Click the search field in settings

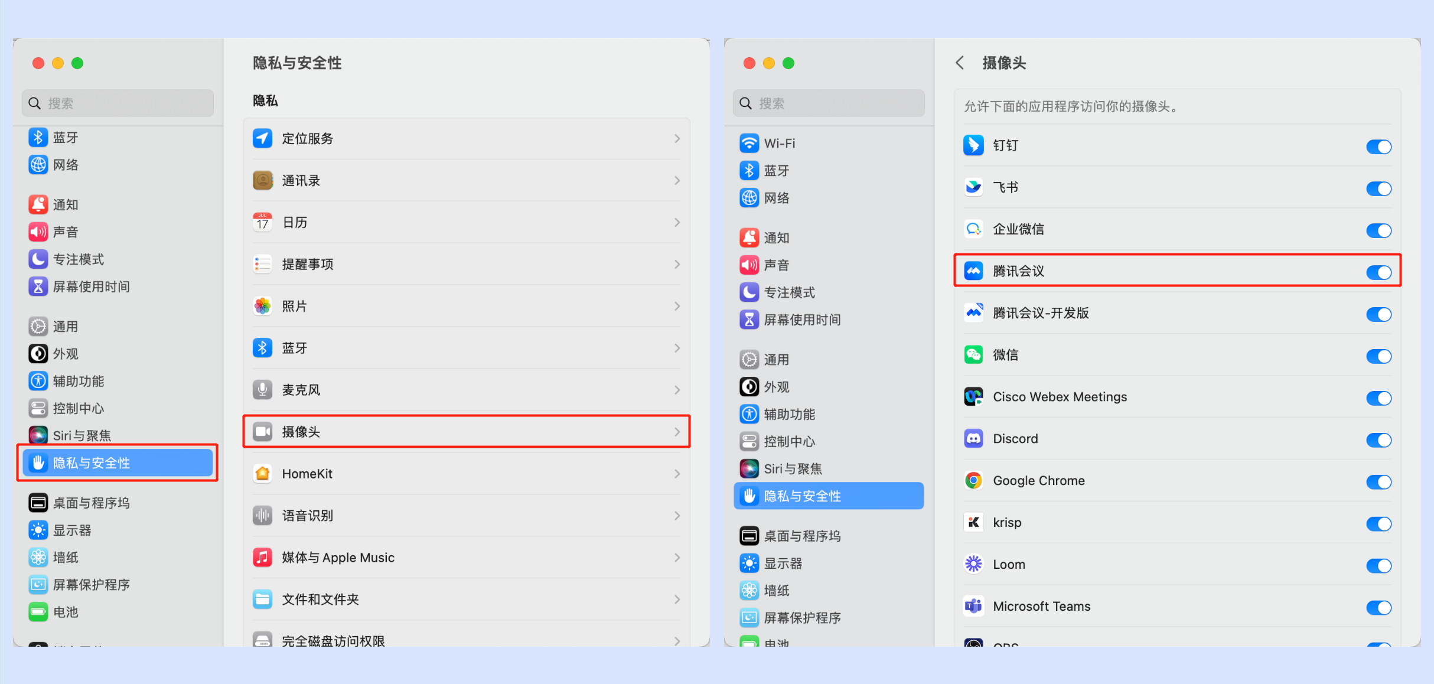(x=117, y=102)
